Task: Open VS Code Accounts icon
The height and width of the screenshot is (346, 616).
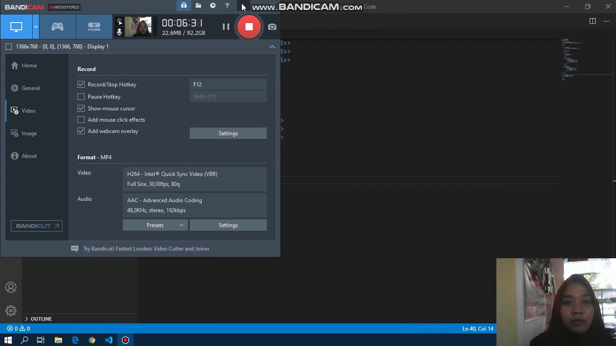Action: click(x=11, y=287)
